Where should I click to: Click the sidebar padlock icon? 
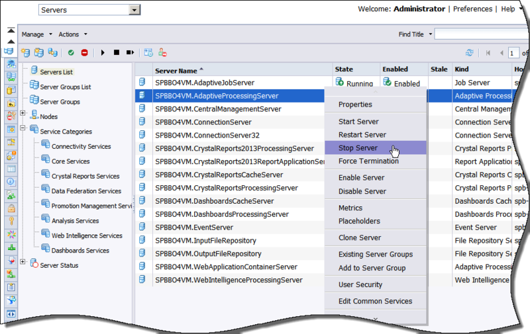[x=11, y=208]
